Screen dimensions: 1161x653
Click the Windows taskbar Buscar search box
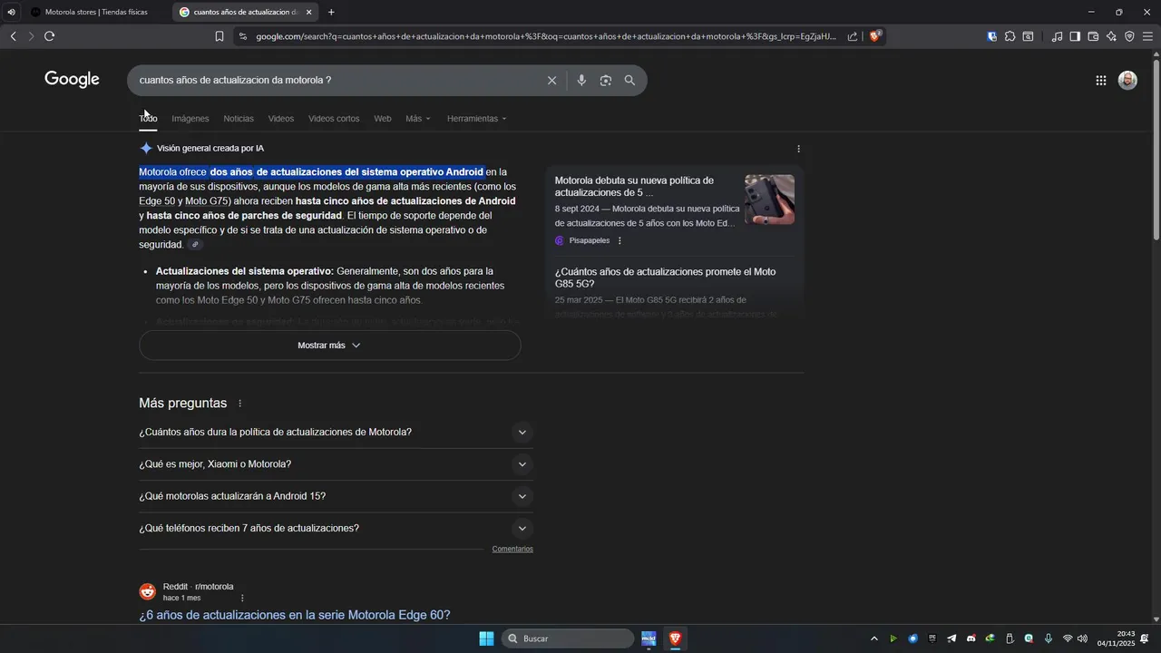(x=568, y=638)
